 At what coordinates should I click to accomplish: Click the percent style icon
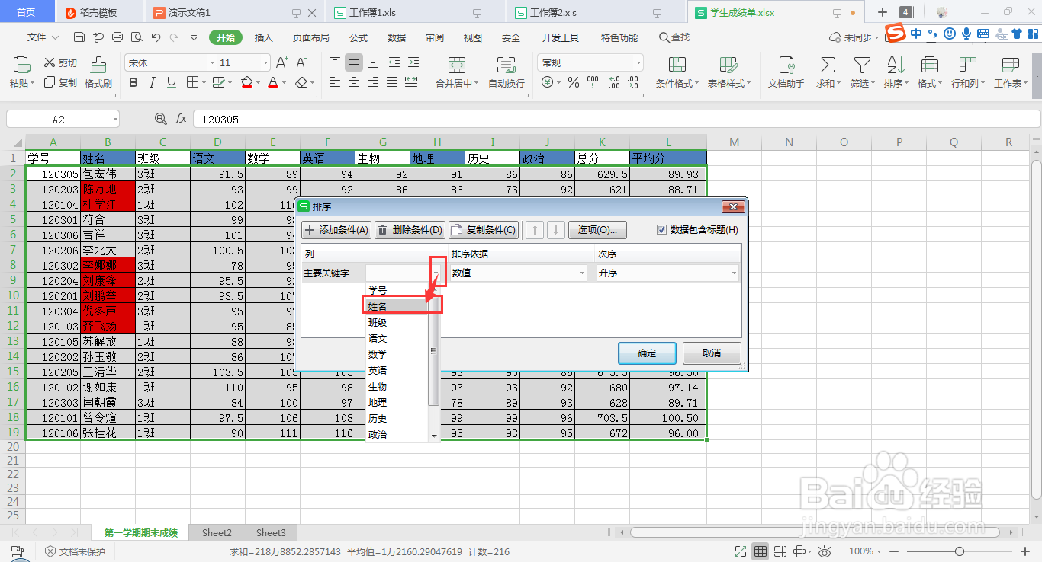pos(573,82)
